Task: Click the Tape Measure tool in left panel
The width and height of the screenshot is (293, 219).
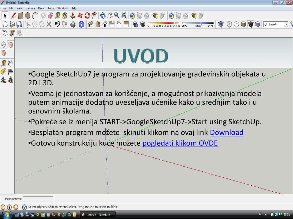Action: 3,63
